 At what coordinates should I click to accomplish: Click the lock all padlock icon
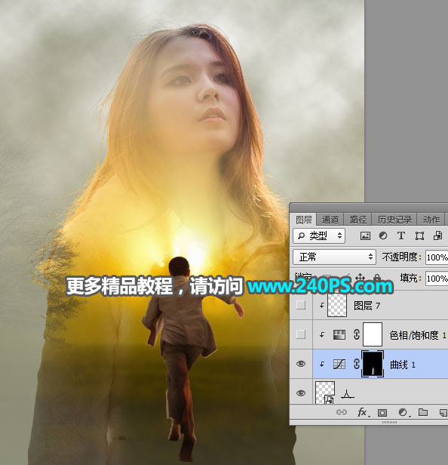tap(377, 278)
